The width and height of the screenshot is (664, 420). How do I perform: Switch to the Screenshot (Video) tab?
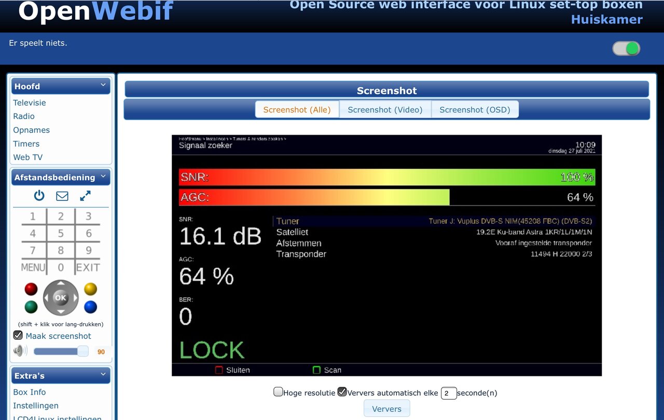pos(385,110)
